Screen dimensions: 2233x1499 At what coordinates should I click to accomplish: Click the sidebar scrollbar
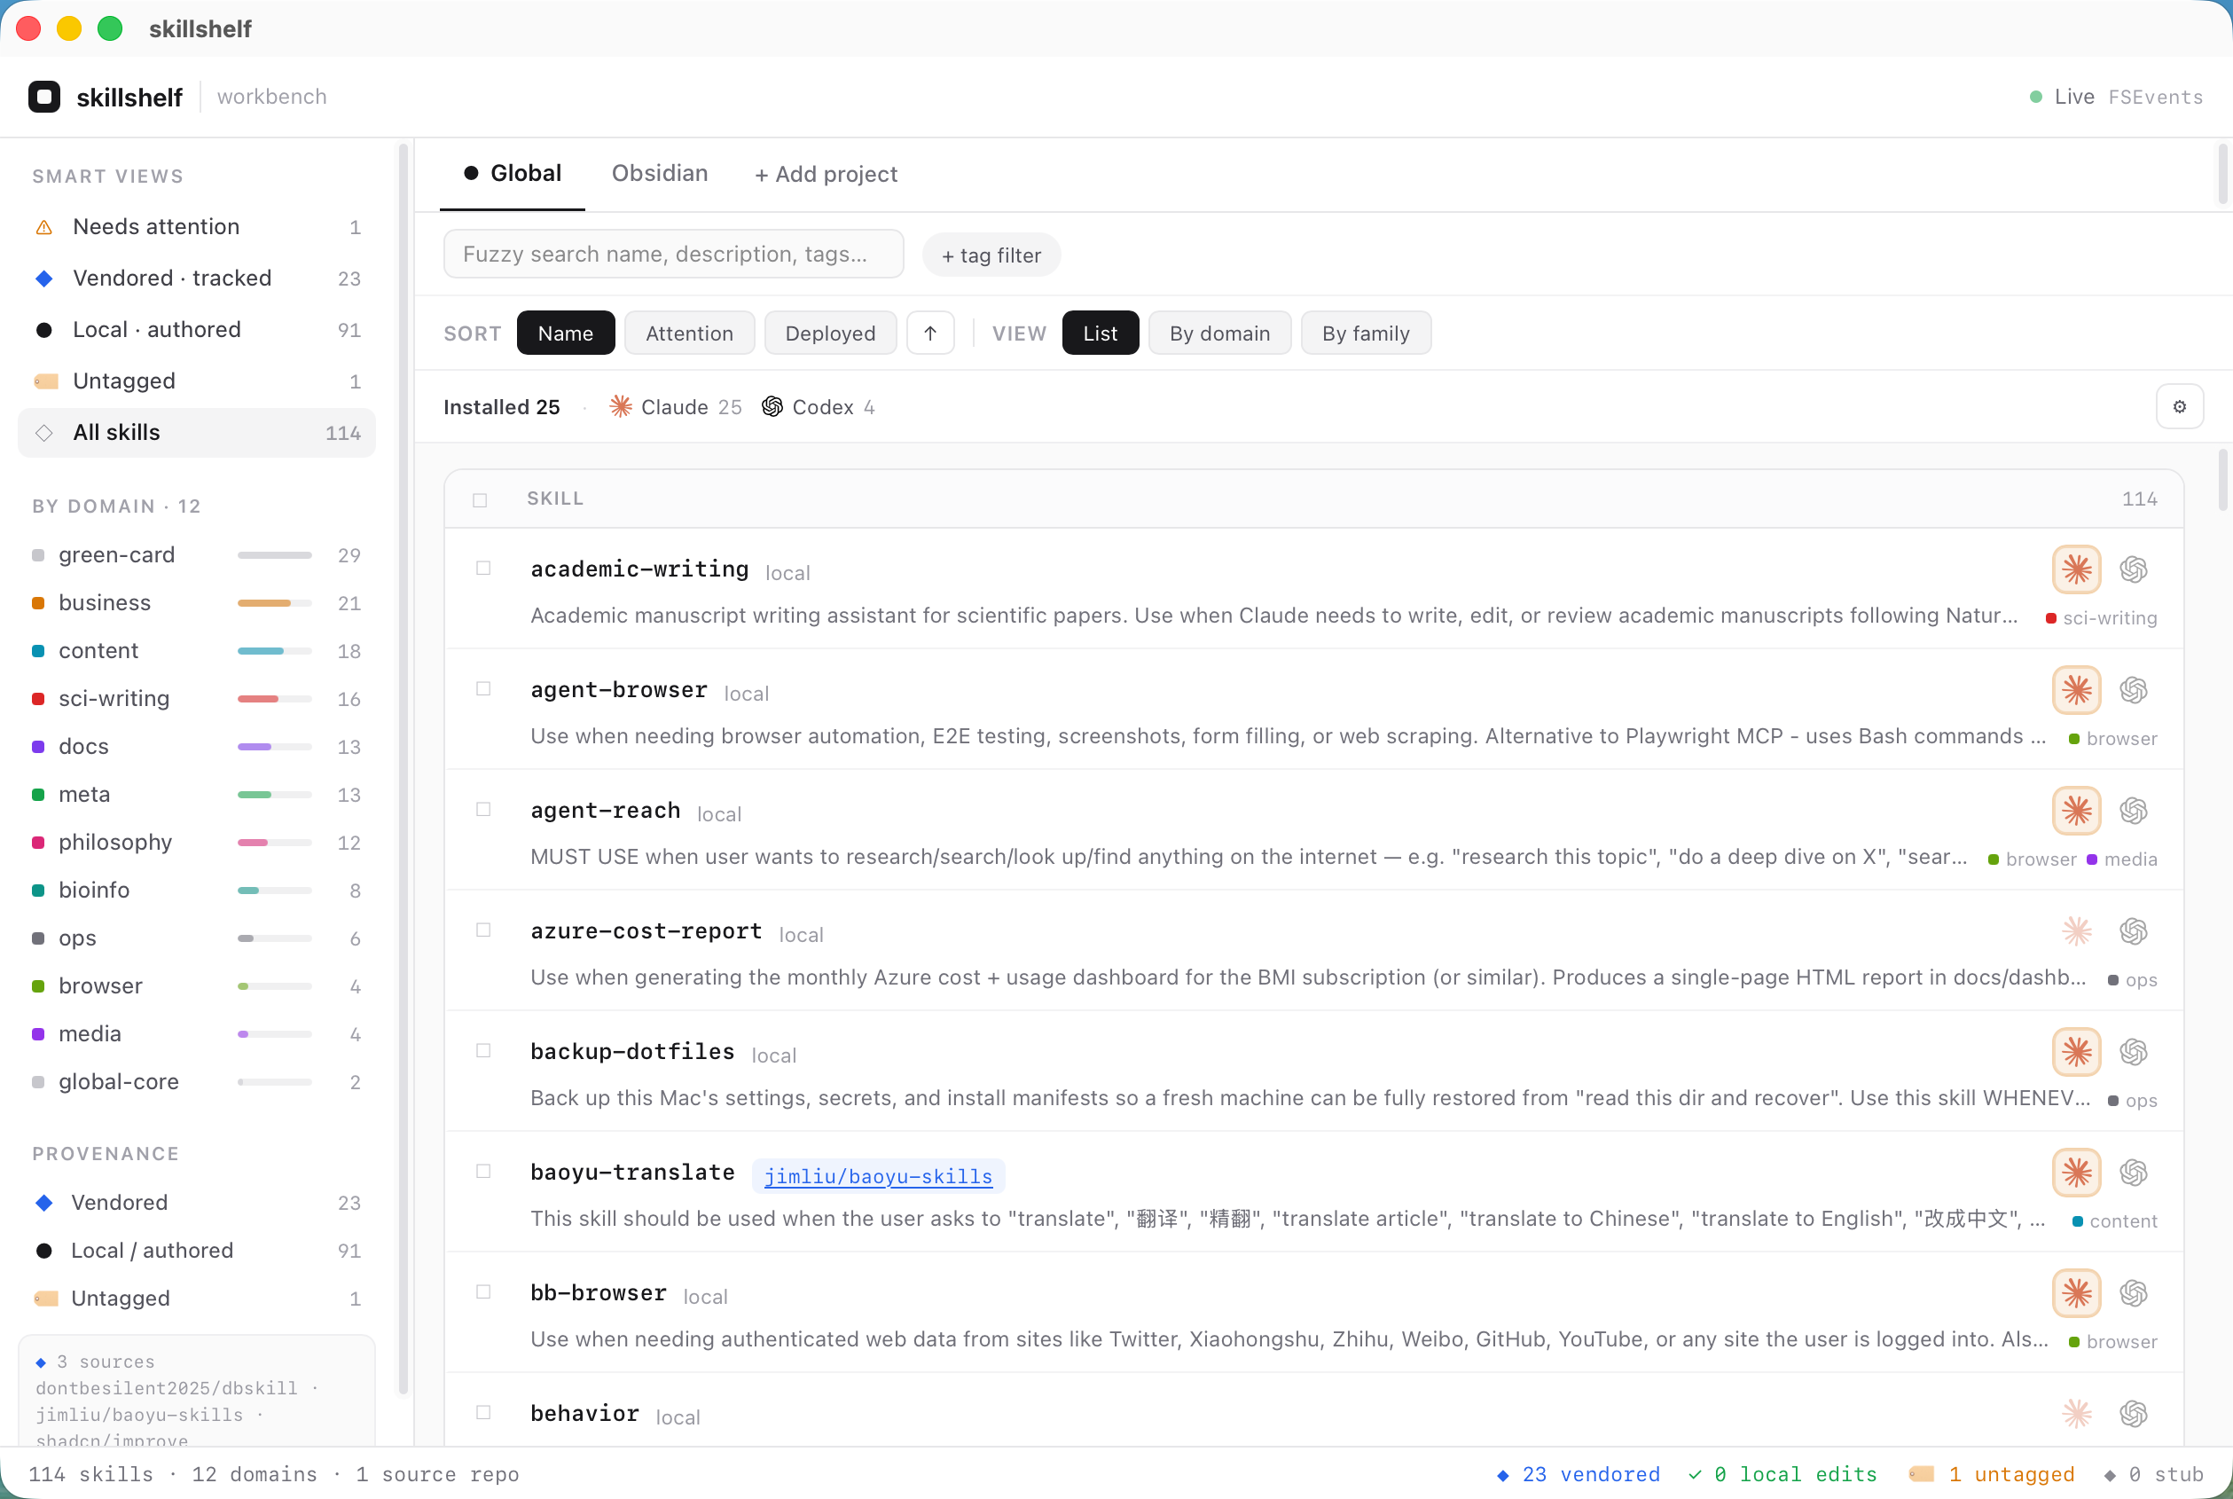[x=404, y=770]
